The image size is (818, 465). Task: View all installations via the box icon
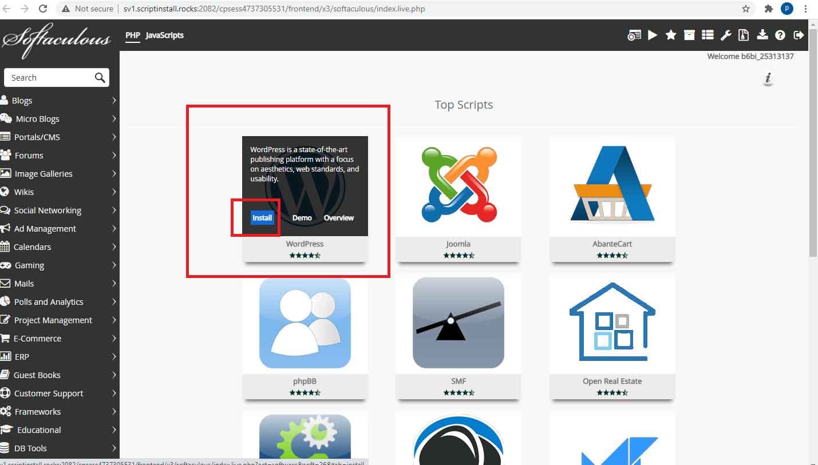(689, 35)
